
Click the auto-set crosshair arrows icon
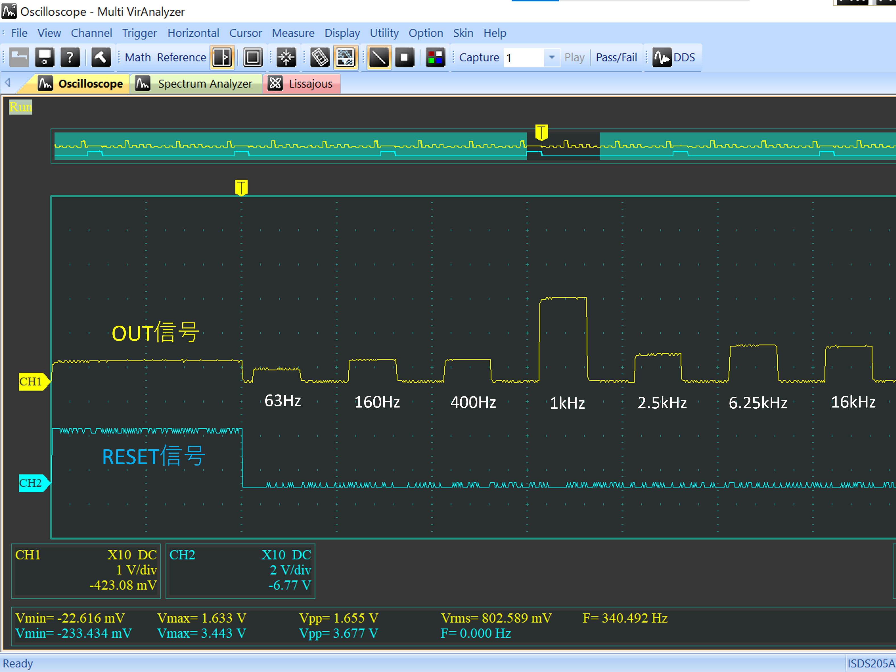click(x=286, y=57)
